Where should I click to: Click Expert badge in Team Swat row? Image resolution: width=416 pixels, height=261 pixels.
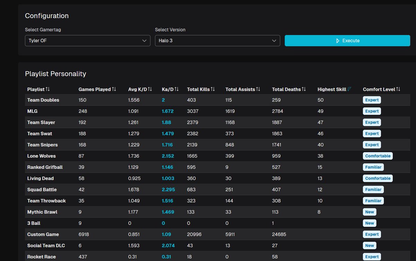pos(372,133)
